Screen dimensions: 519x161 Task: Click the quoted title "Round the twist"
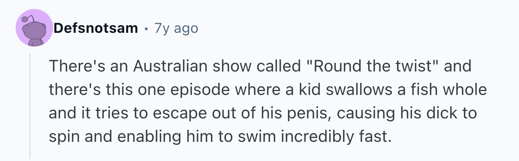pyautogui.click(x=374, y=67)
